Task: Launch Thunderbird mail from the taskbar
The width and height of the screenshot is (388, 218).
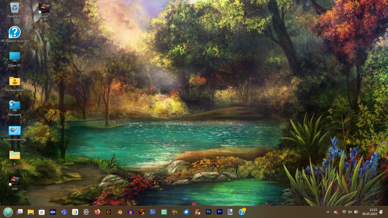Action: point(186,212)
